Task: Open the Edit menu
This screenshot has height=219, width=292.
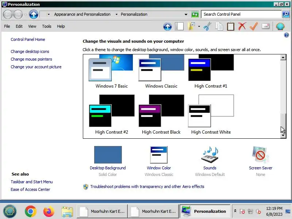Action: click(x=19, y=26)
